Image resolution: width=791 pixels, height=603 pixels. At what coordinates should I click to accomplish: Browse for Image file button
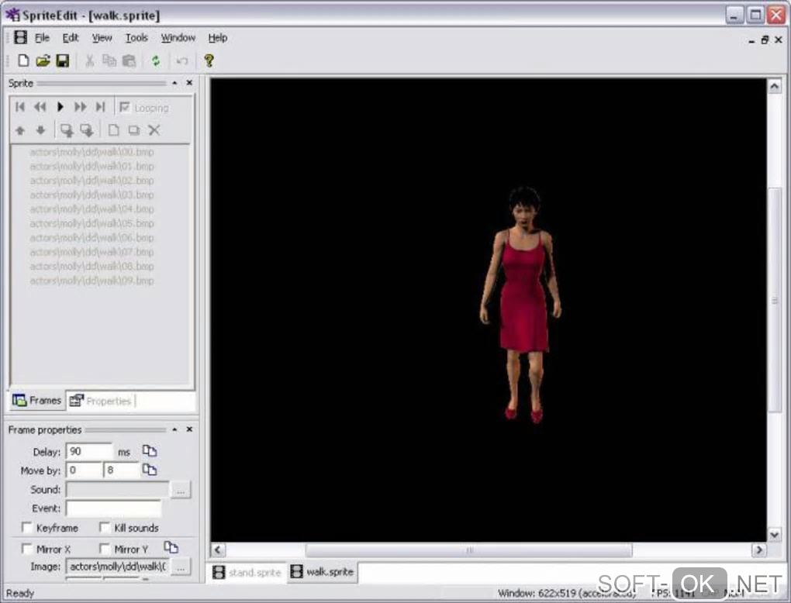tap(181, 567)
